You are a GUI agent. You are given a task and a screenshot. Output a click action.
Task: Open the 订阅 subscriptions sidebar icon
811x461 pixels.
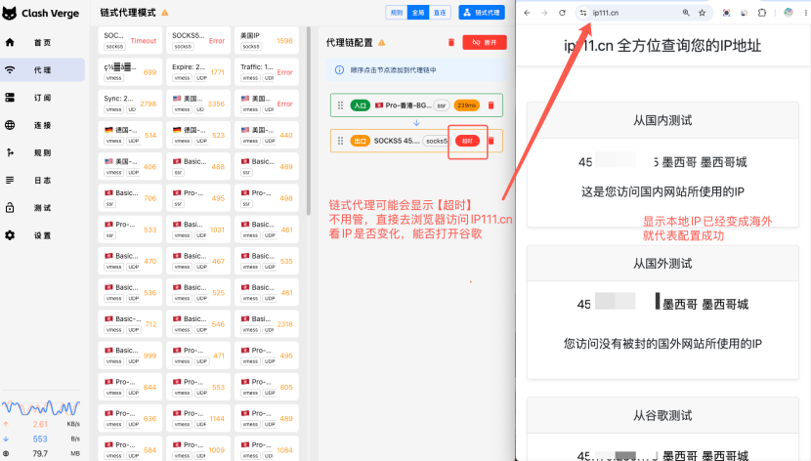click(10, 97)
